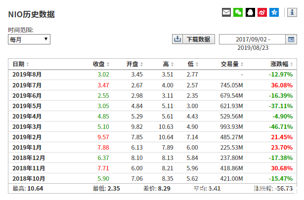Click the date range field 2017/09/02
Screen dimensions: 304x200
[x=253, y=40]
